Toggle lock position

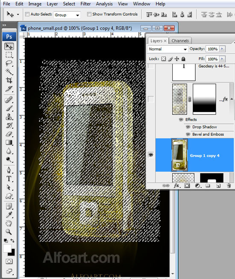point(176,59)
